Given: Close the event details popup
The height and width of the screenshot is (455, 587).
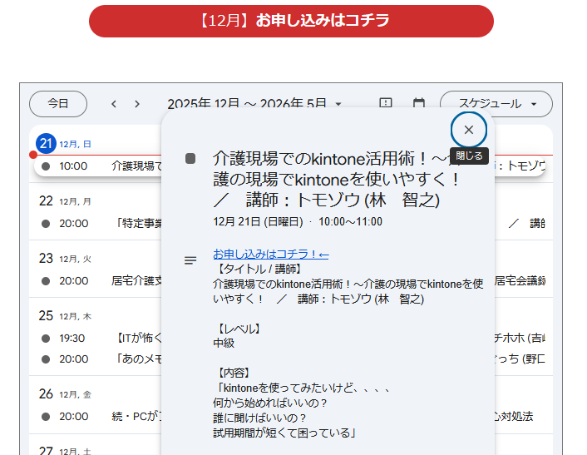Looking at the screenshot, I should 468,130.
